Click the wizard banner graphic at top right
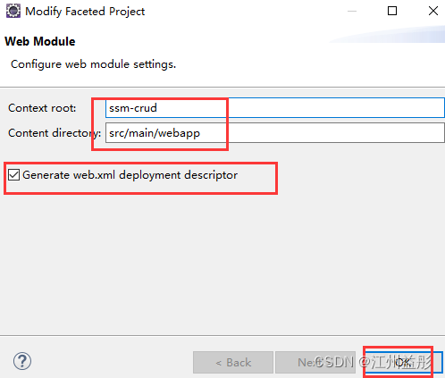 tap(387, 34)
